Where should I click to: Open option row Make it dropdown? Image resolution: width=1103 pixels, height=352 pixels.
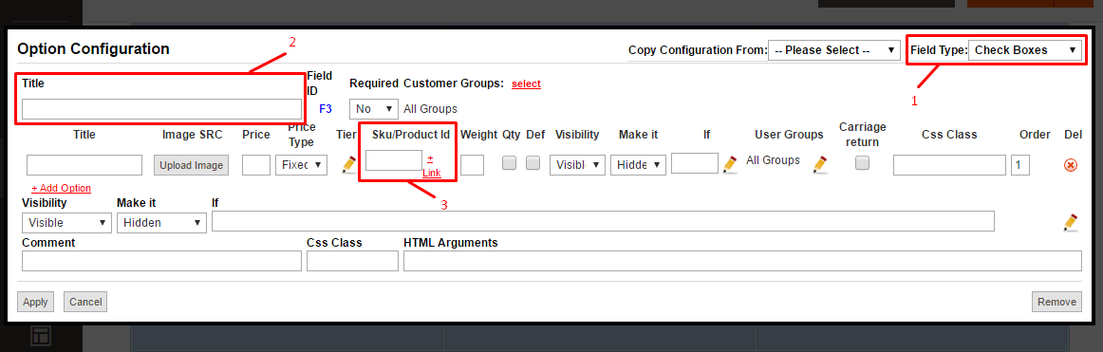638,165
